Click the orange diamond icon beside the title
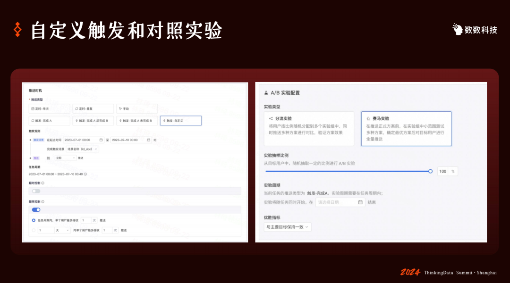This screenshot has height=283, width=510. 18,30
